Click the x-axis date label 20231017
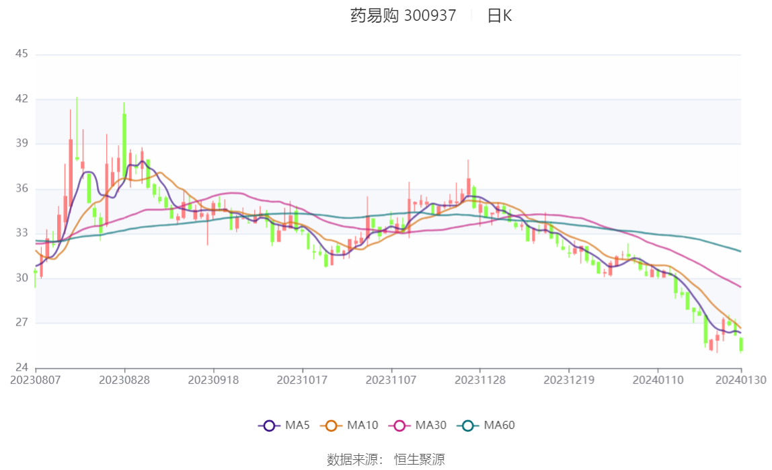Screen dimensions: 772x470 pos(302,380)
